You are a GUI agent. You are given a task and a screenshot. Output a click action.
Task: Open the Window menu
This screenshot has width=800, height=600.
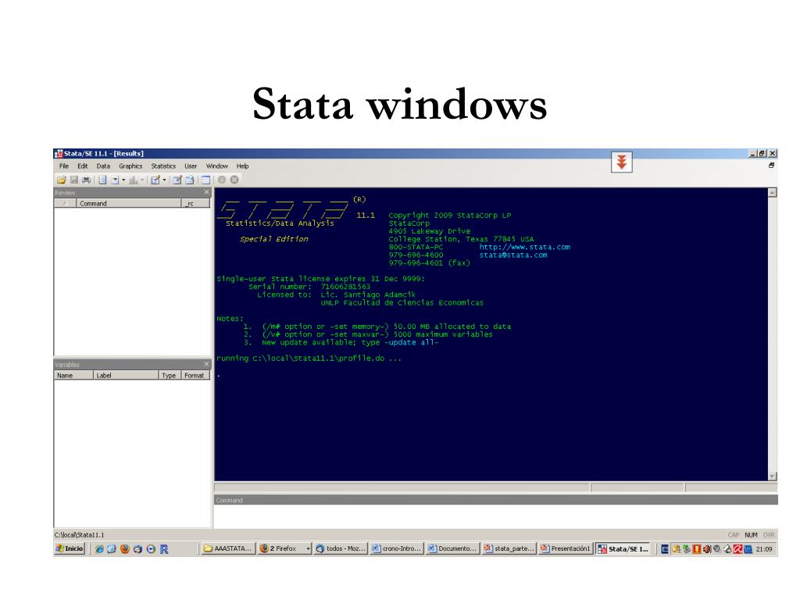[x=217, y=166]
